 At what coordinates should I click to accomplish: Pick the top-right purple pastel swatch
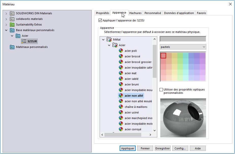click(202, 56)
